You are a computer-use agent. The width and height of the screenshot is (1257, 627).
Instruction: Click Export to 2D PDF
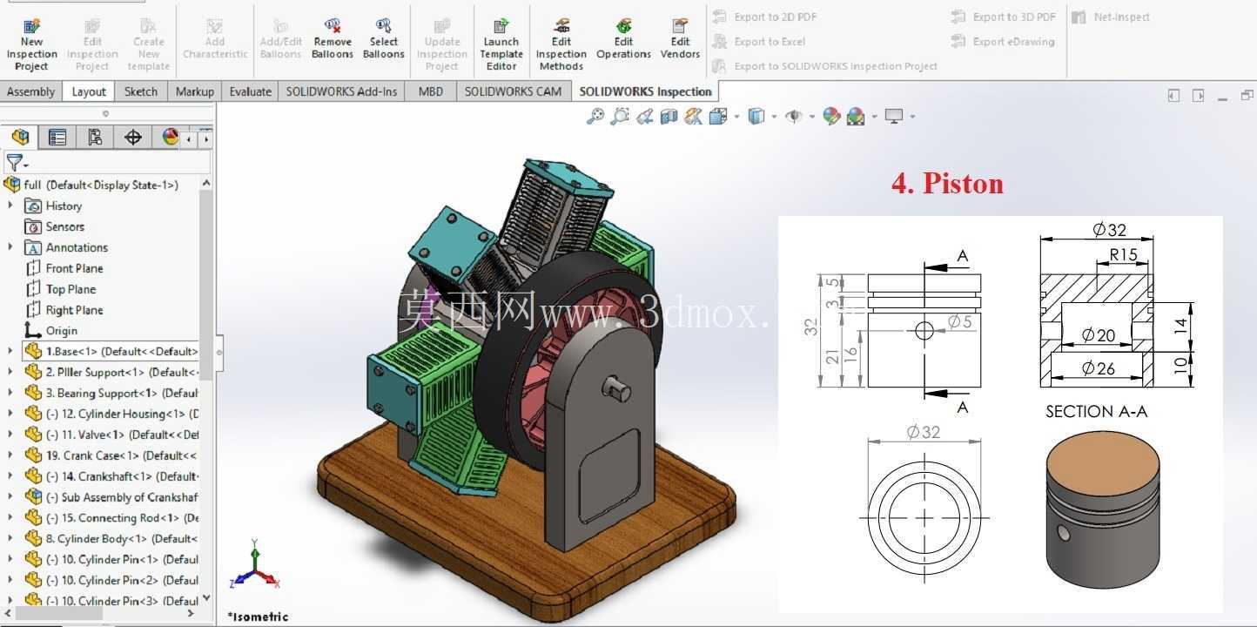(764, 17)
